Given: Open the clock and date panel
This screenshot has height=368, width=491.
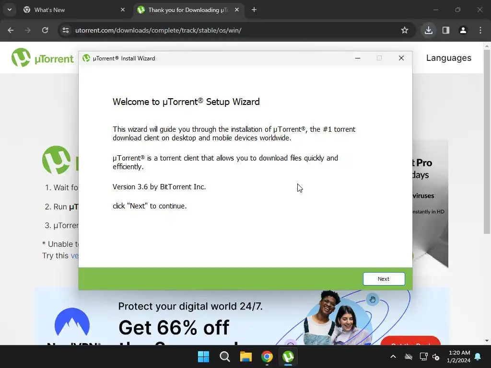Looking at the screenshot, I should [x=458, y=356].
